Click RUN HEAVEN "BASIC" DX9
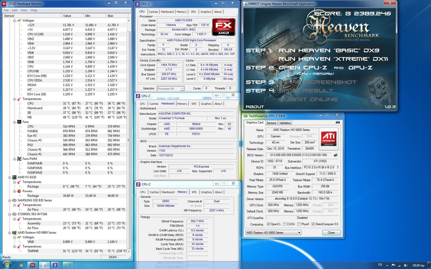 [x=329, y=50]
